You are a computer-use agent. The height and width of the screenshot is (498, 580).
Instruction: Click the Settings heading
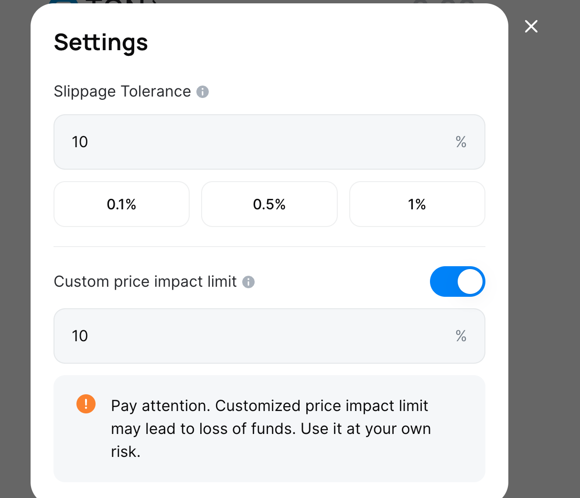tap(101, 42)
